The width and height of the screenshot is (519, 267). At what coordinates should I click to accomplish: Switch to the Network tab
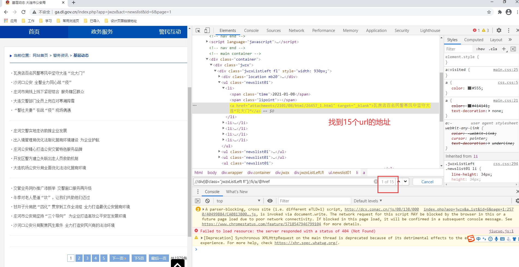(x=296, y=31)
